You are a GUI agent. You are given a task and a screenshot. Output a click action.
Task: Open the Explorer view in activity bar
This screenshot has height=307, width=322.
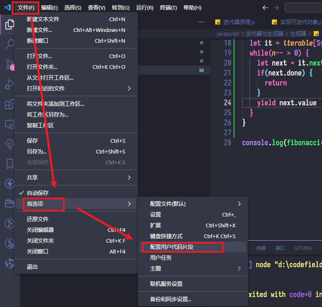pyautogui.click(x=10, y=24)
